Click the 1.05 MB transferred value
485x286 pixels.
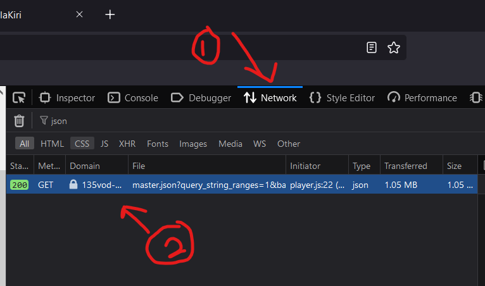(401, 185)
